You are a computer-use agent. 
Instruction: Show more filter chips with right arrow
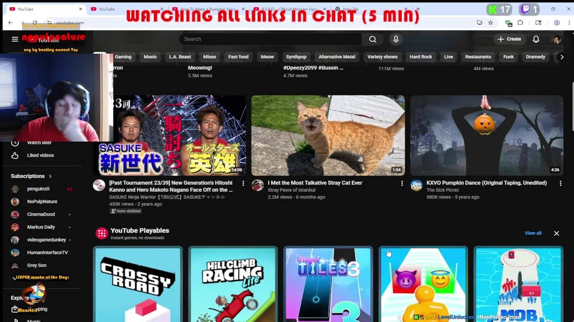(x=561, y=57)
